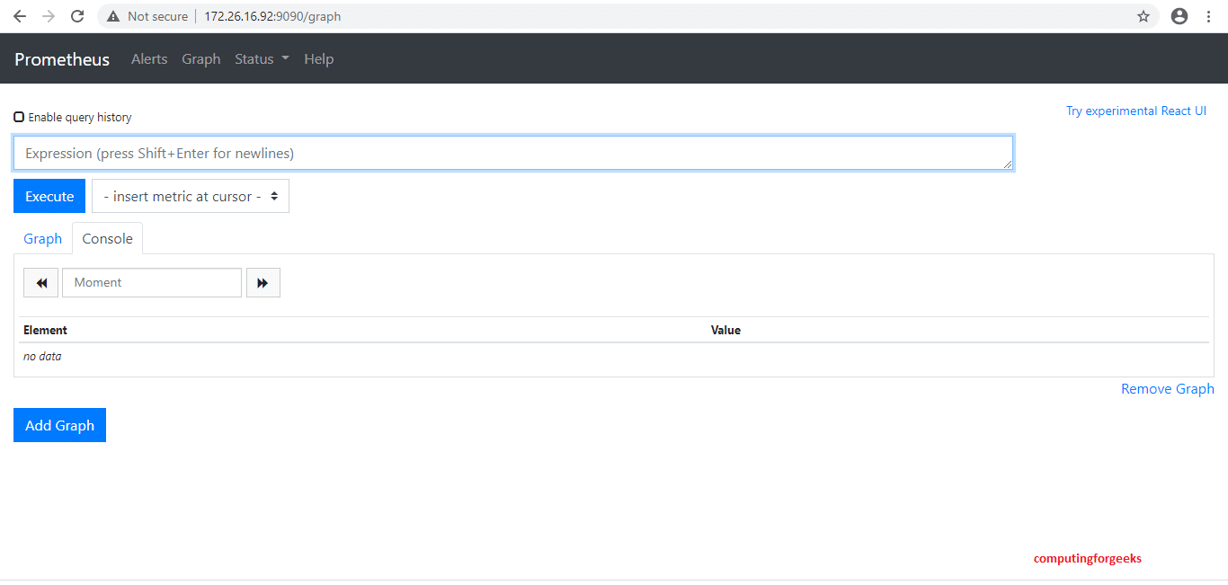Open the browser three-dot menu
The image size is (1228, 585).
1208,16
